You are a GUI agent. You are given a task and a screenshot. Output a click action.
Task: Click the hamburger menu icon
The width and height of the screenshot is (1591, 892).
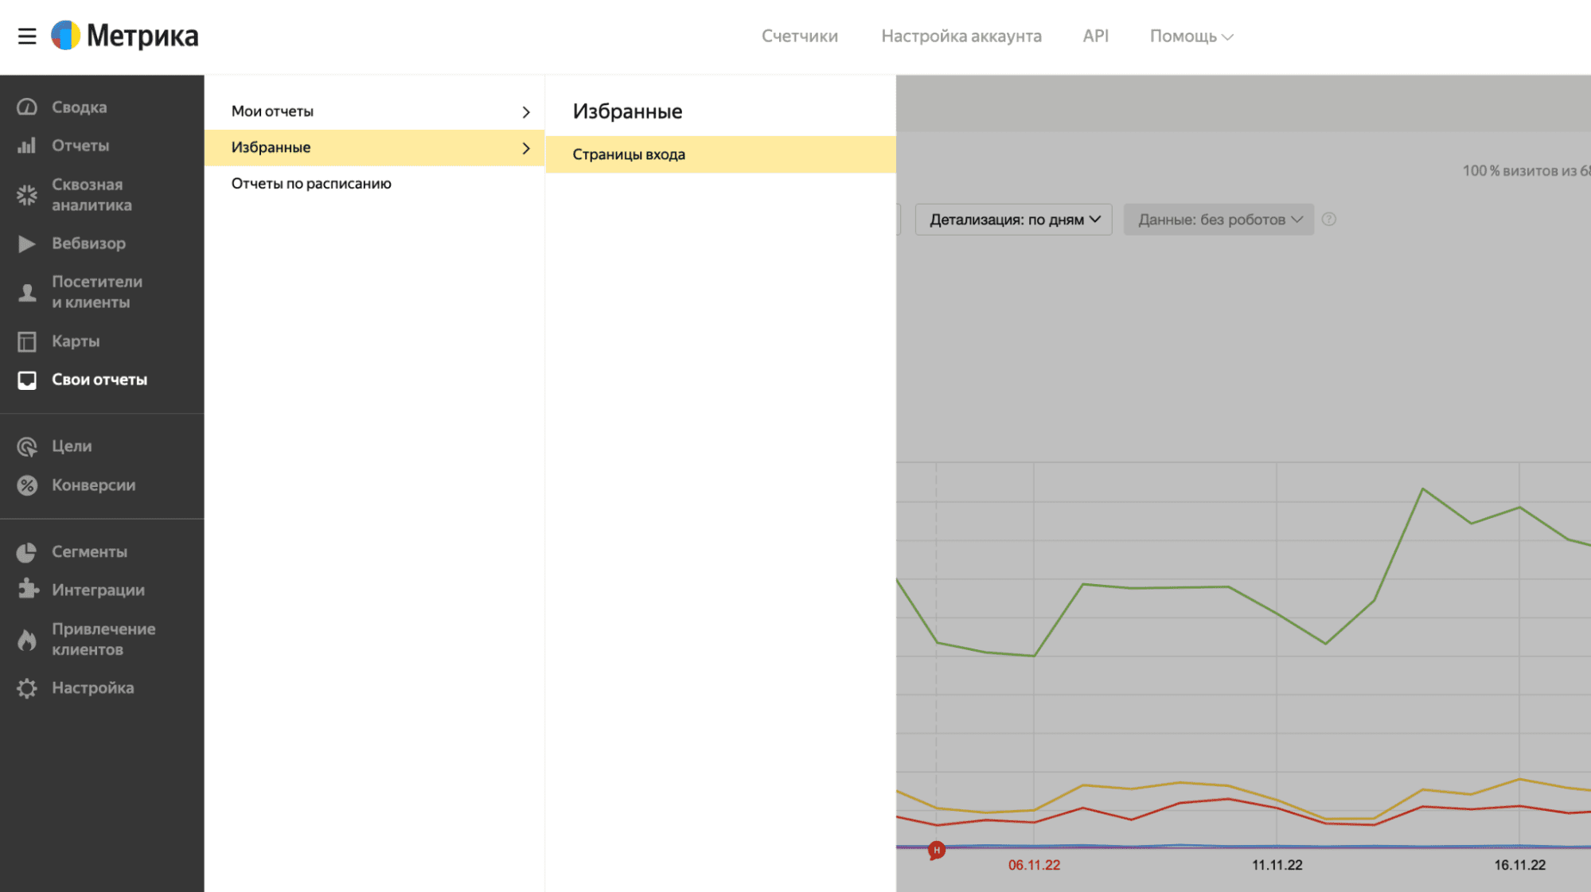pos(27,37)
